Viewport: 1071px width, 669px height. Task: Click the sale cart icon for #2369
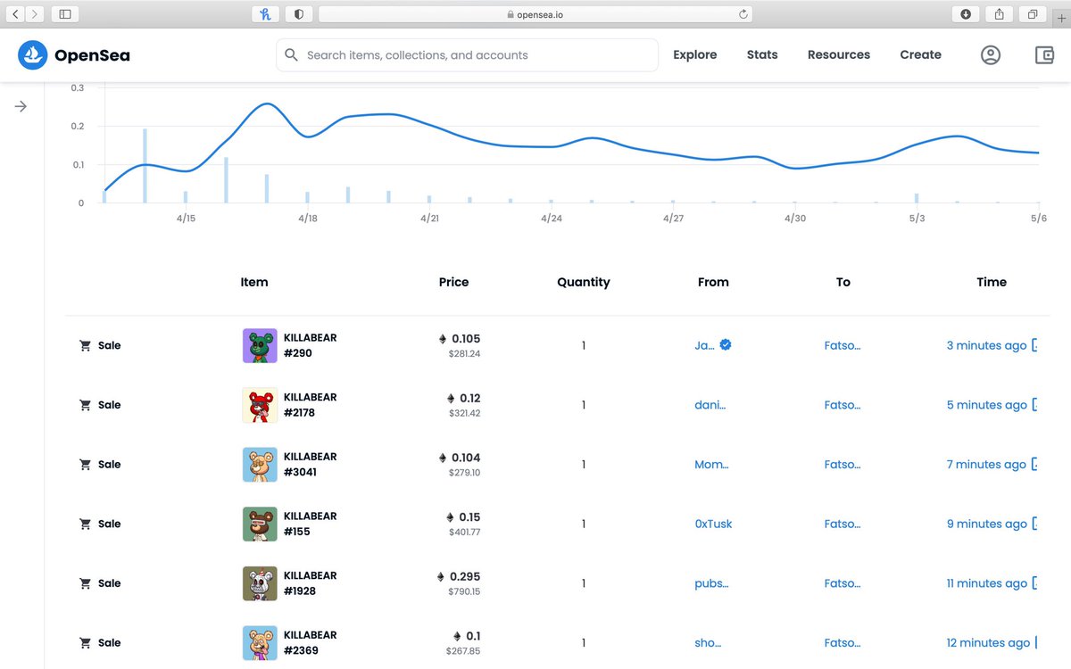pos(86,643)
